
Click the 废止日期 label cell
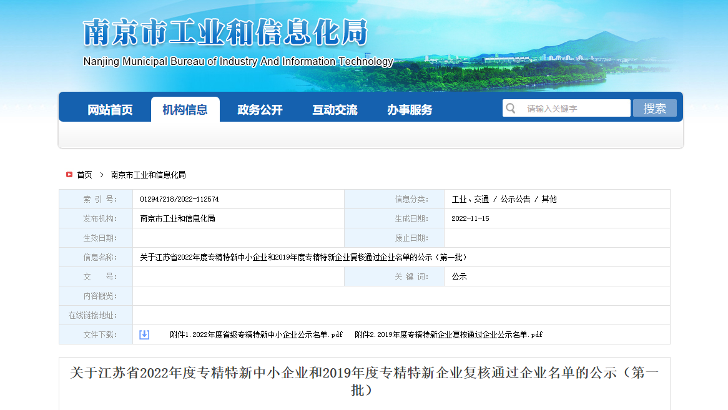394,238
